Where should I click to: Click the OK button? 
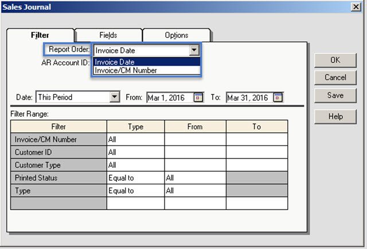click(x=335, y=60)
